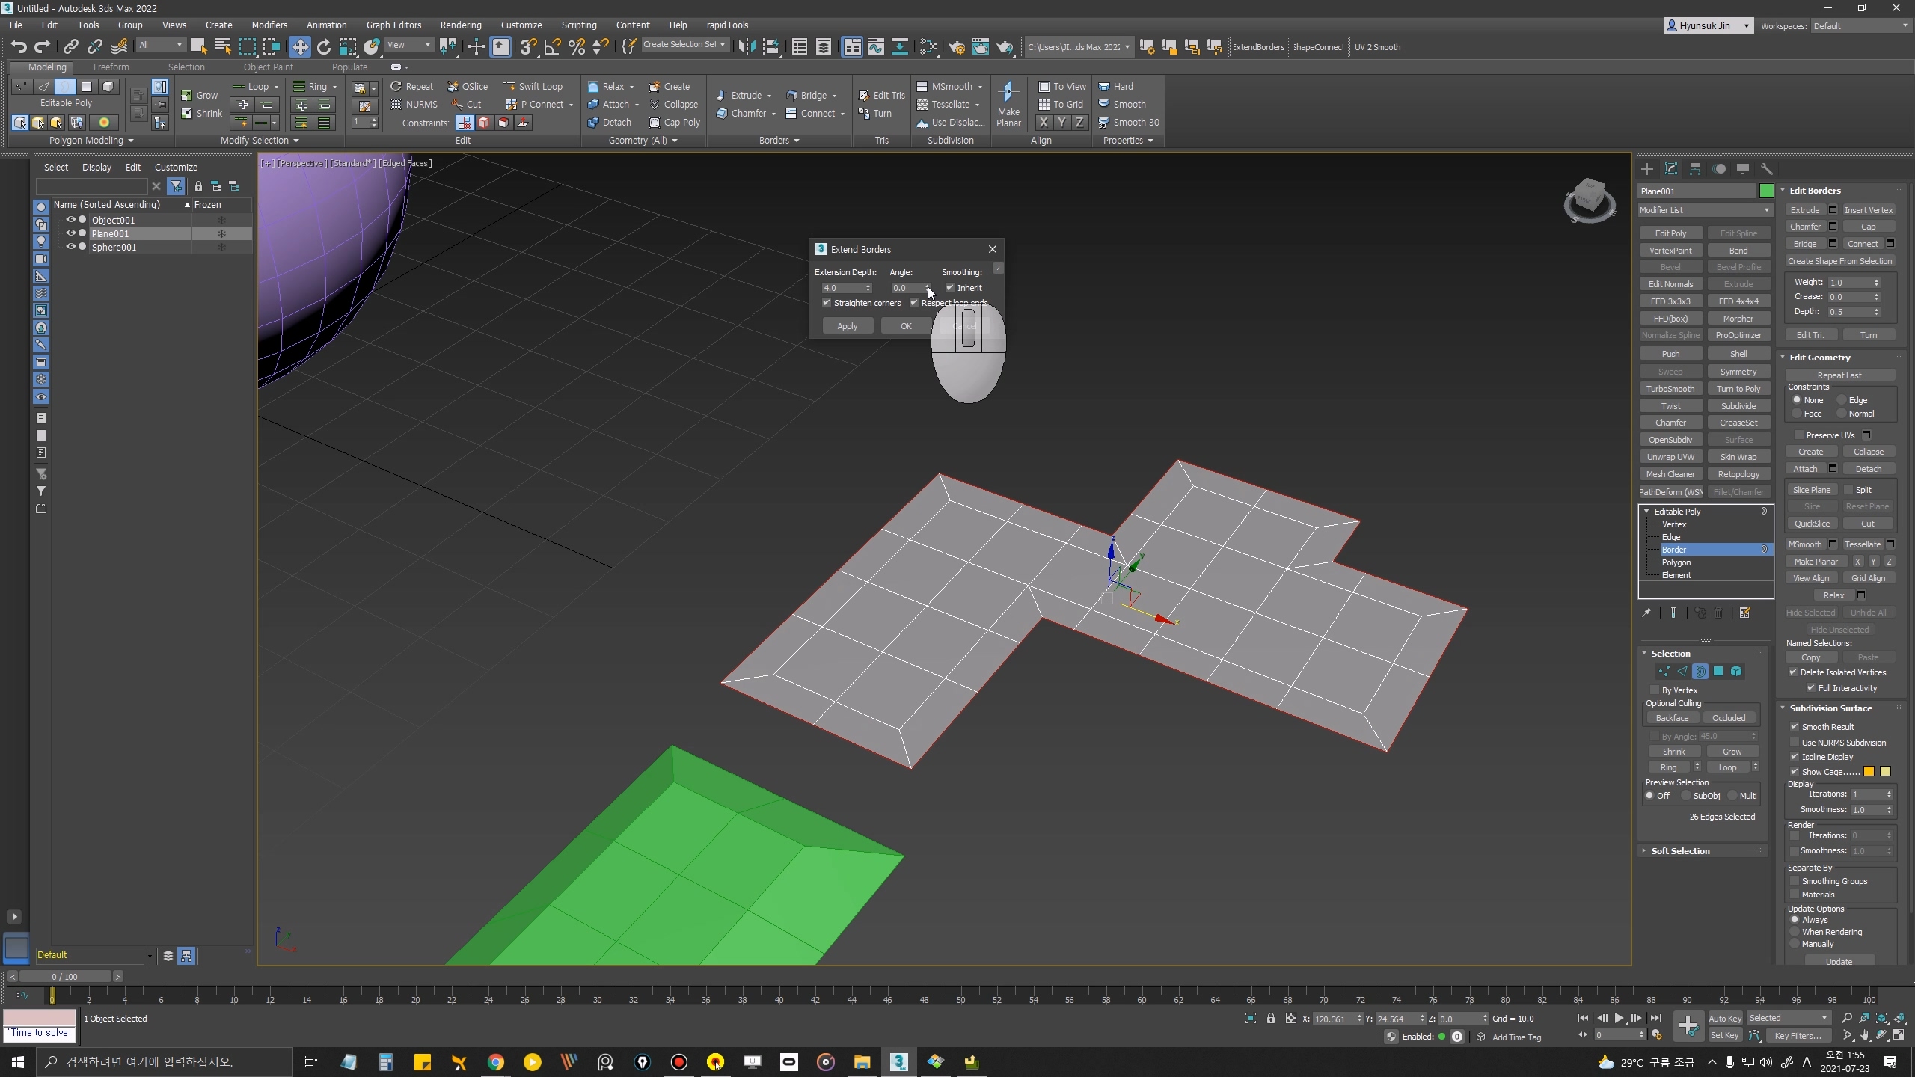
Task: Select the Edge constraint radio button
Action: coord(1842,400)
